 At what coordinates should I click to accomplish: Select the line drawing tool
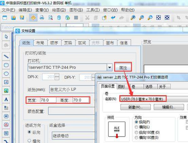(x=6, y=57)
